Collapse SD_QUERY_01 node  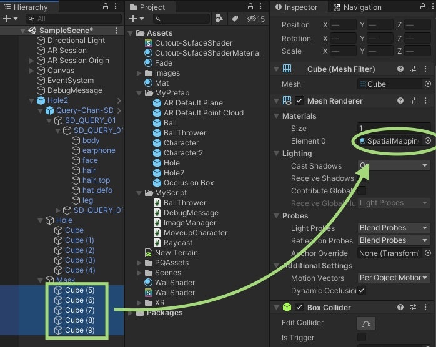coord(49,120)
